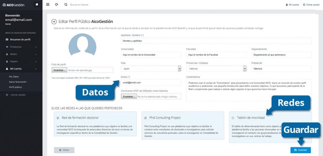Expand the Redes sidebar menu

(21, 55)
